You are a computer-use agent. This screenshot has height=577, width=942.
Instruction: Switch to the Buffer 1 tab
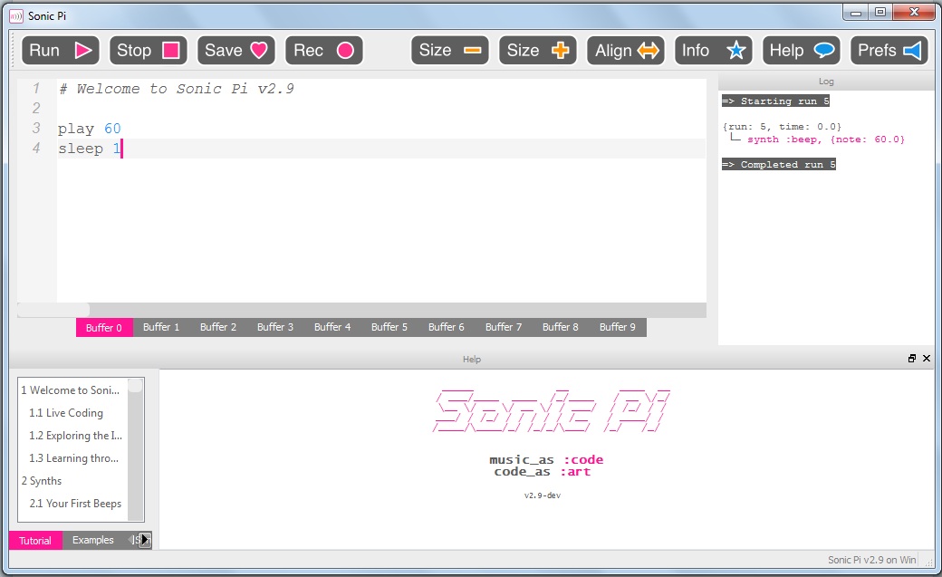pyautogui.click(x=161, y=327)
